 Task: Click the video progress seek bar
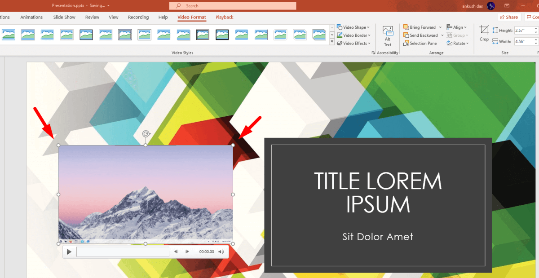123,252
